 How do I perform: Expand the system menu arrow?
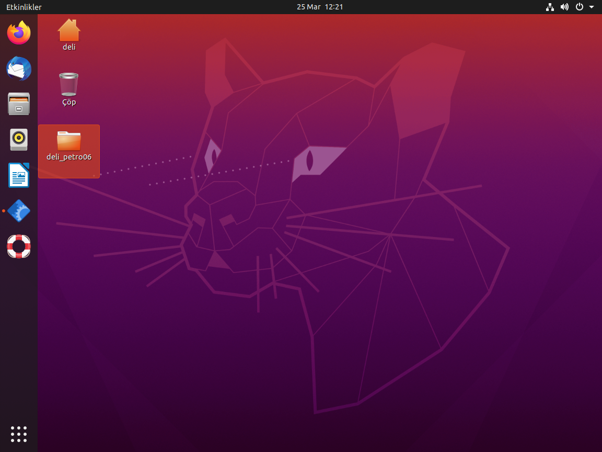[592, 7]
